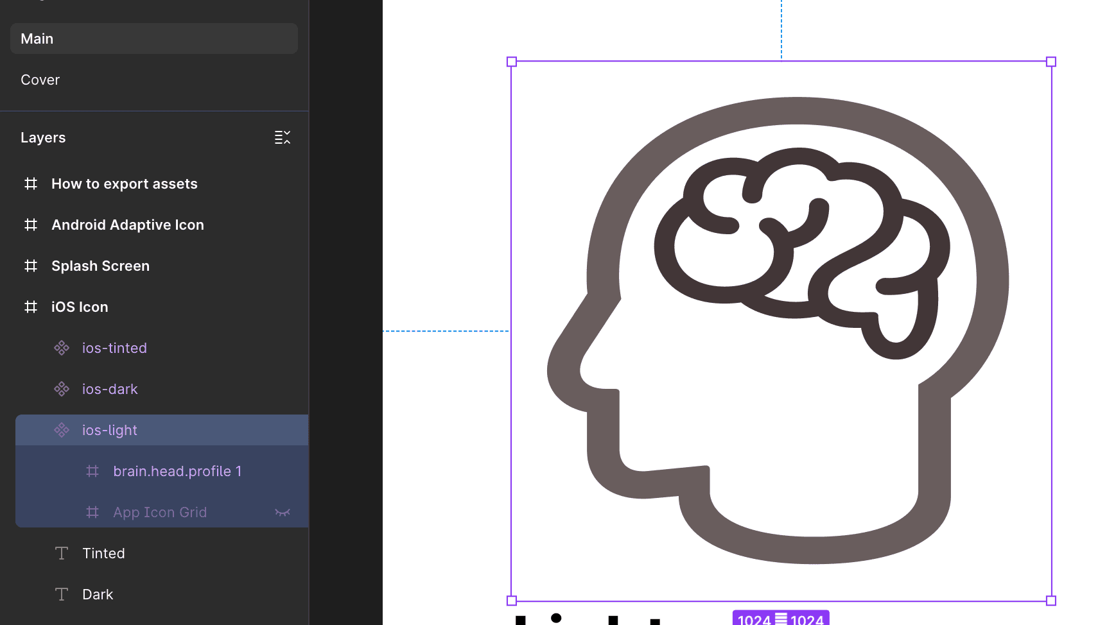
Task: Click the Layers panel heading
Action: 43,137
